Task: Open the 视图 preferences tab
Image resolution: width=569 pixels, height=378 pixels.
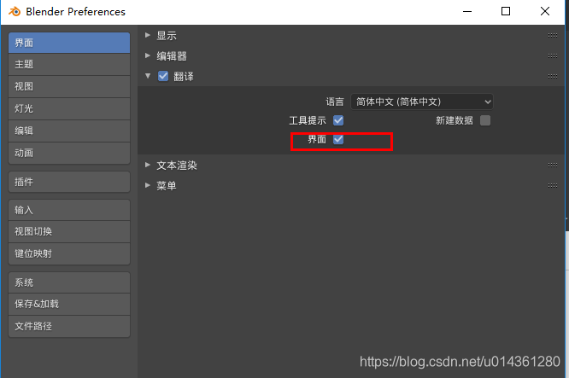Action: pos(69,87)
